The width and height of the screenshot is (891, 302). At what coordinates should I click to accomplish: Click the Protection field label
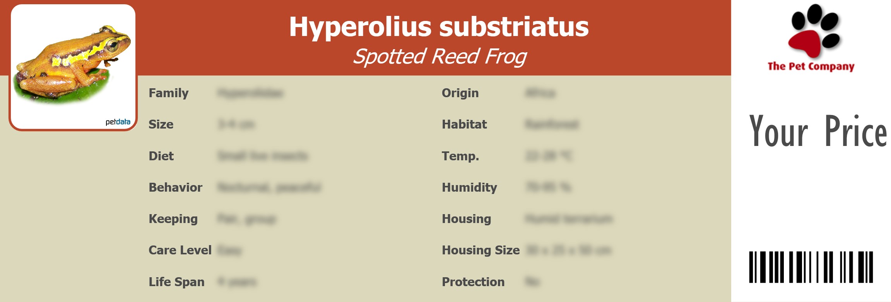tap(473, 282)
